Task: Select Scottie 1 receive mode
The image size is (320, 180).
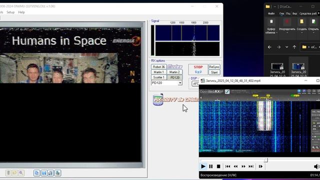Action: (159, 77)
